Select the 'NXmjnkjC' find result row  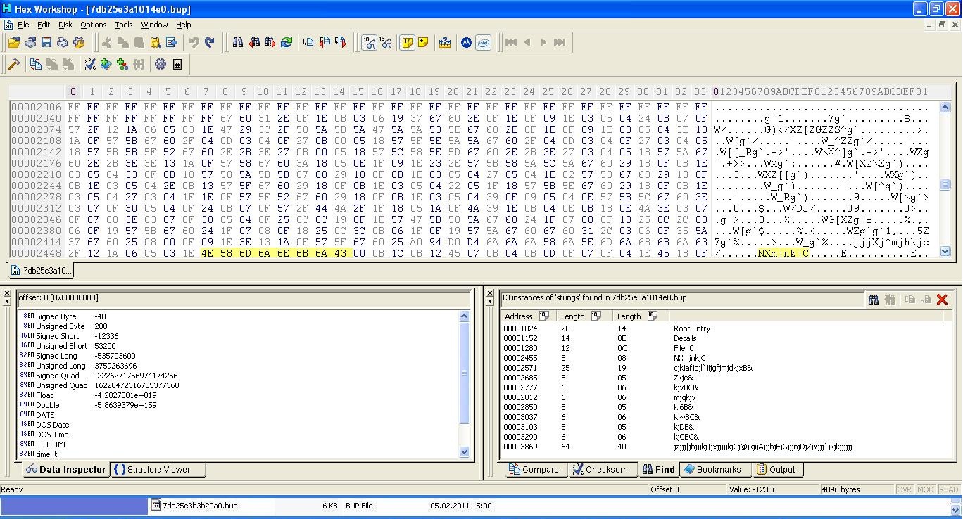pos(726,358)
